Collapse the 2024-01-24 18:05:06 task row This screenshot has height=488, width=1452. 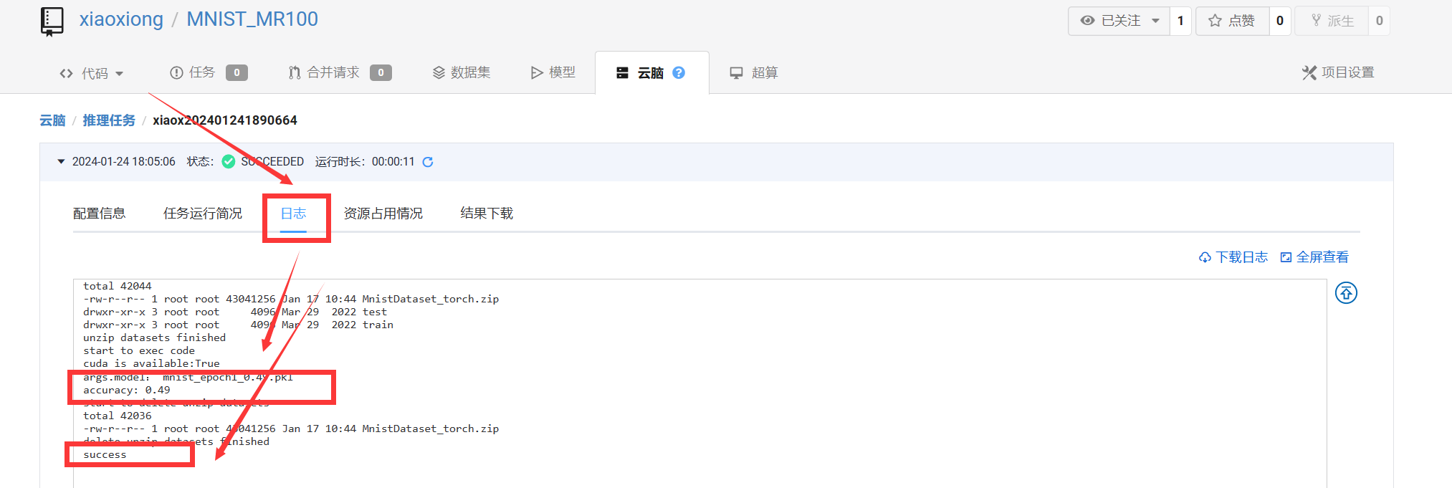click(62, 162)
